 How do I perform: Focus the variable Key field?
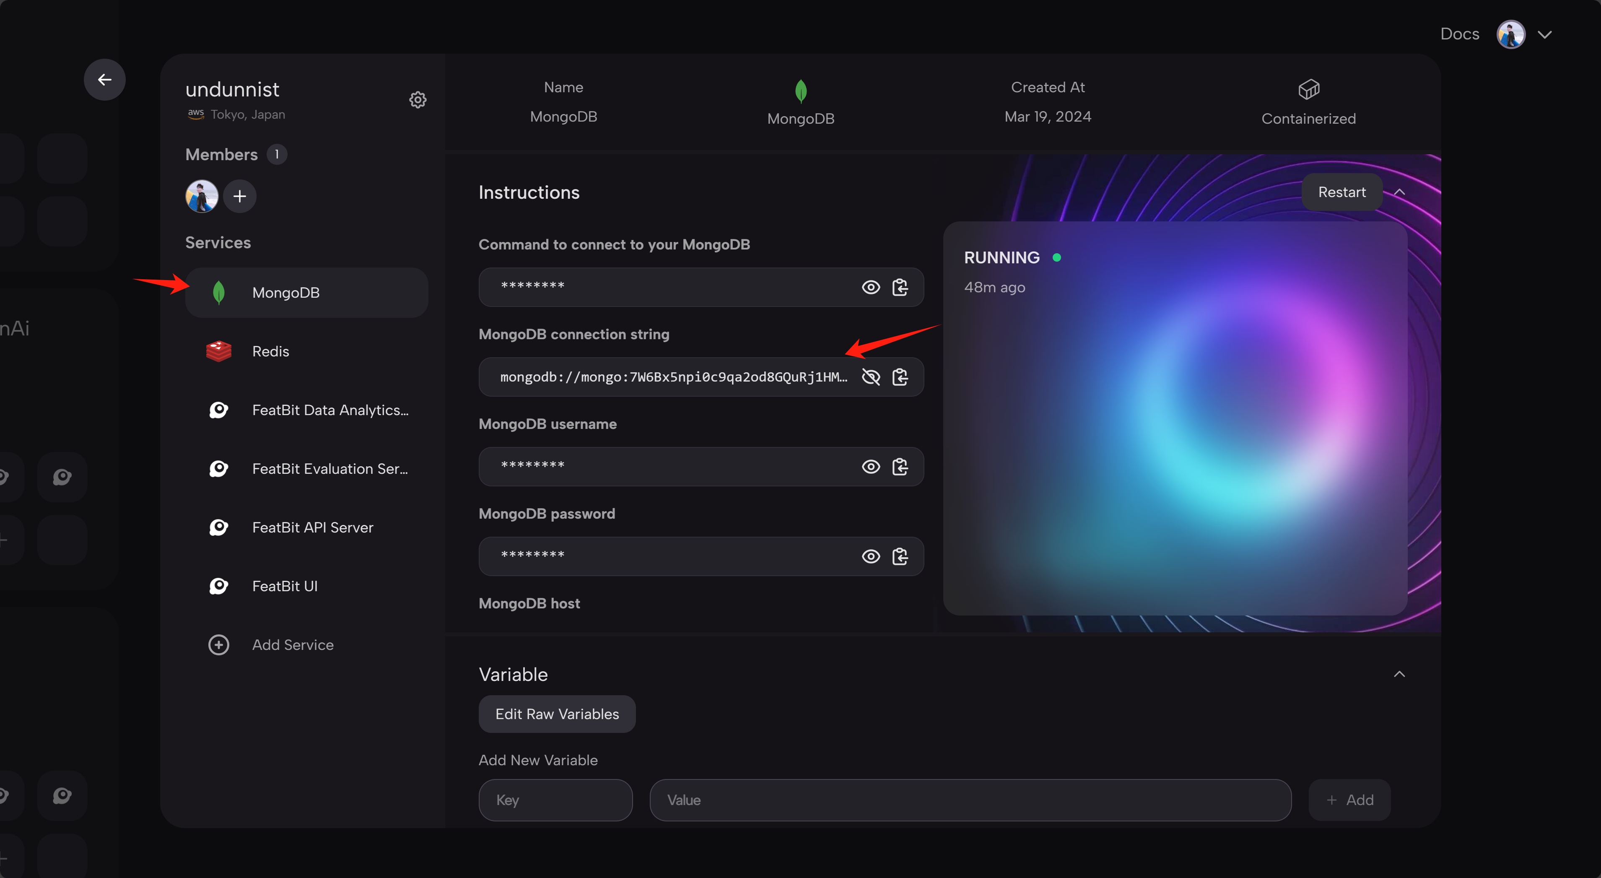[x=555, y=800]
